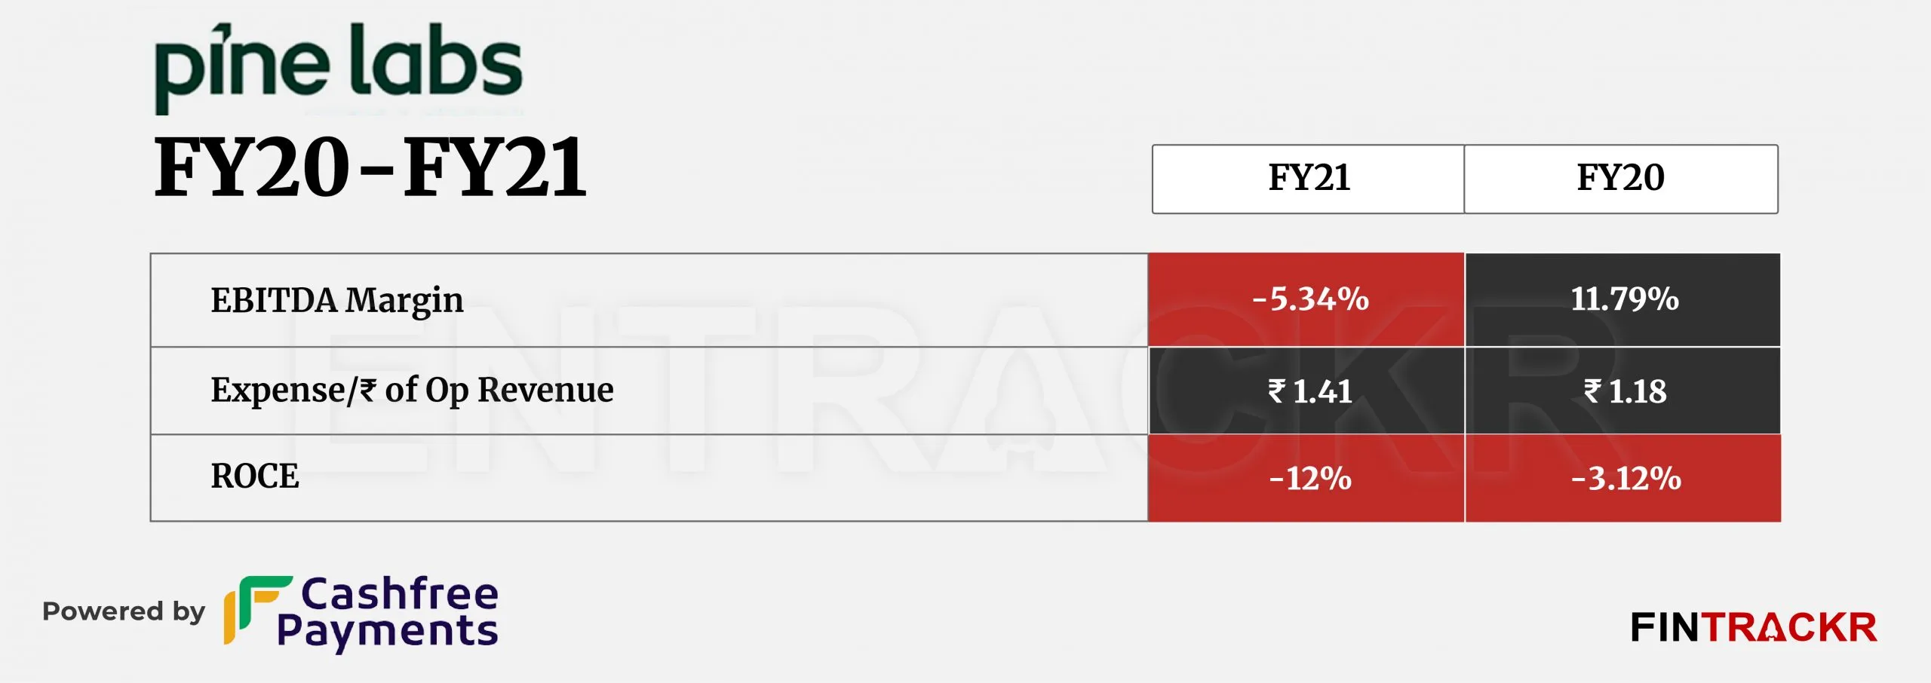Click the FY20-FY21 heading
The width and height of the screenshot is (1931, 683).
tap(370, 167)
